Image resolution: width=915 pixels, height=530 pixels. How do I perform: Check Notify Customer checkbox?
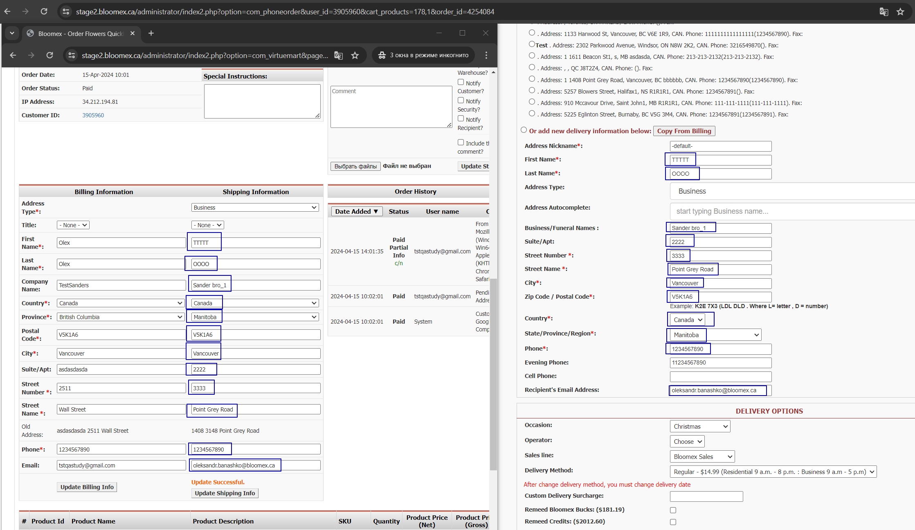[x=461, y=82]
